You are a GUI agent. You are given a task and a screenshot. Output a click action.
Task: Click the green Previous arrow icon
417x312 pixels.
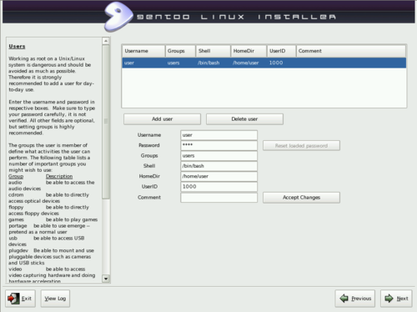click(344, 299)
